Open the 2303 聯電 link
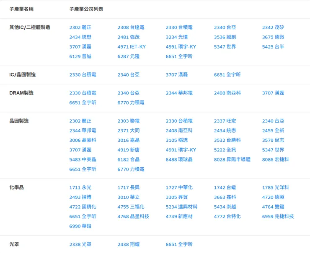The width and height of the screenshot is (310, 253). coord(129,121)
